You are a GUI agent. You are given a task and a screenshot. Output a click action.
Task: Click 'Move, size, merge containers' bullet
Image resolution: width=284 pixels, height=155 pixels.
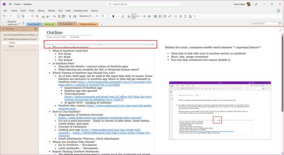189,57
